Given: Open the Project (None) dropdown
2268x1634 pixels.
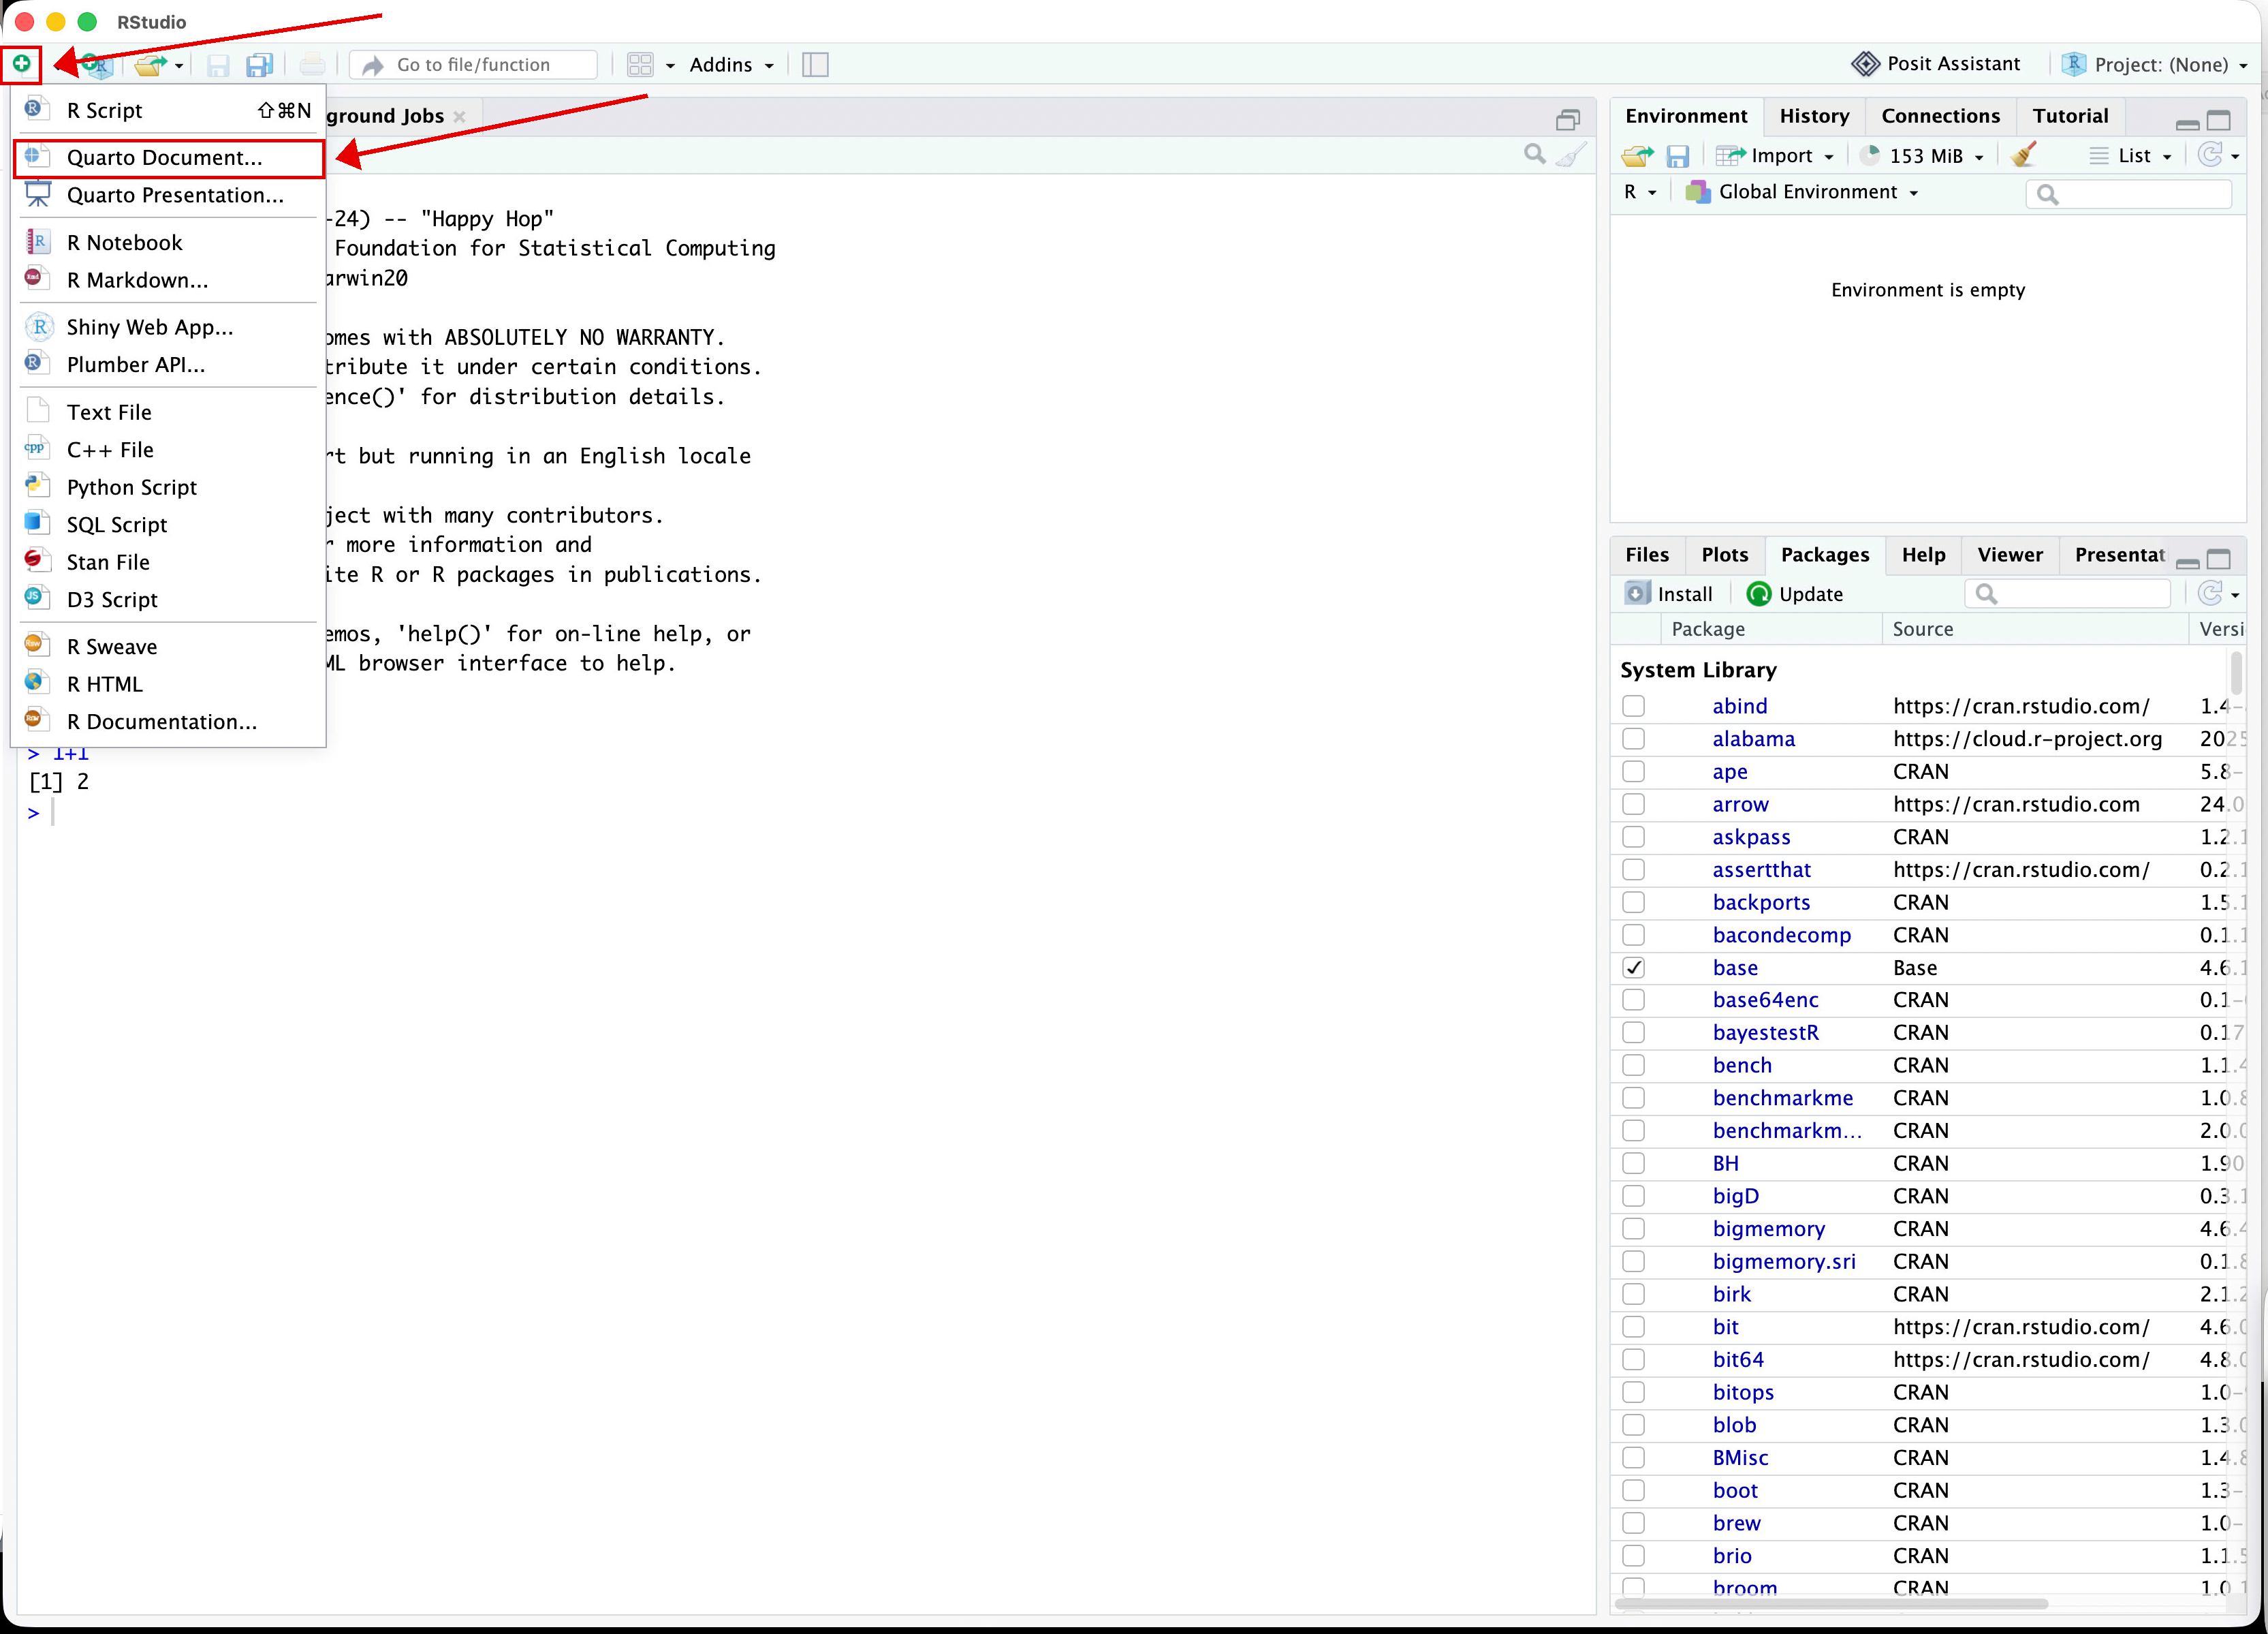Looking at the screenshot, I should tap(2155, 65).
